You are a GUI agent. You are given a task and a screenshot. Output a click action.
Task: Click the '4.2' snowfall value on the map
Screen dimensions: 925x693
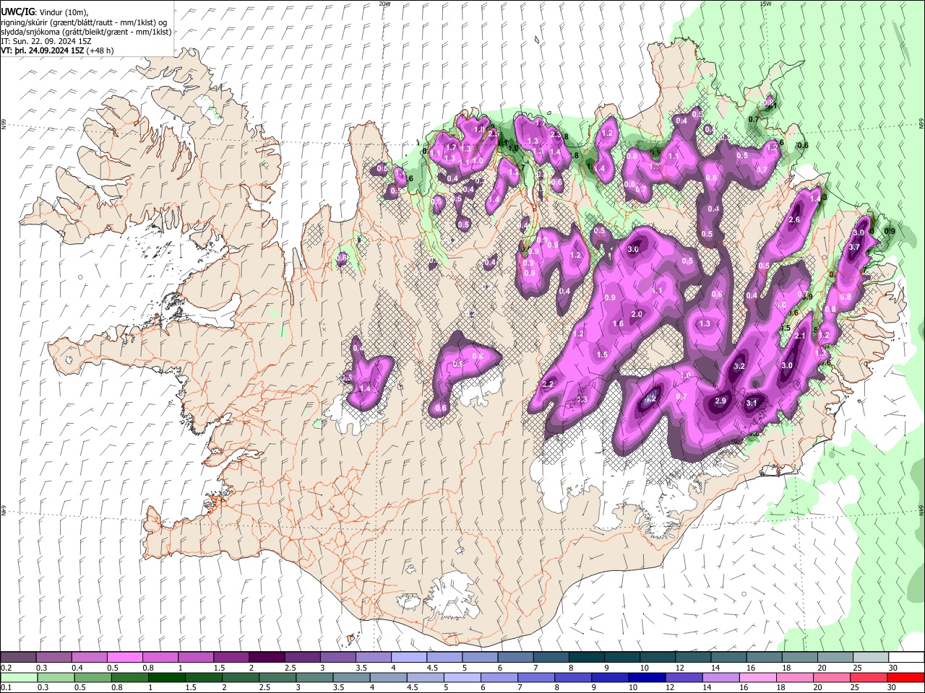pos(650,398)
